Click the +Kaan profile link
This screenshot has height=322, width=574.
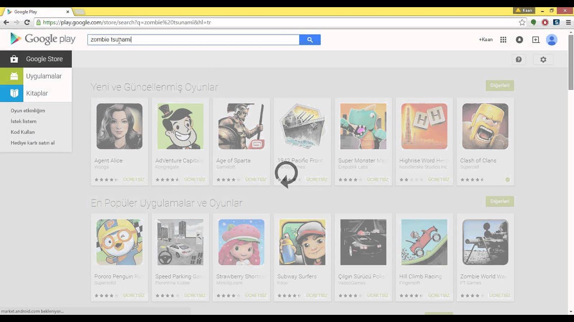pos(486,40)
